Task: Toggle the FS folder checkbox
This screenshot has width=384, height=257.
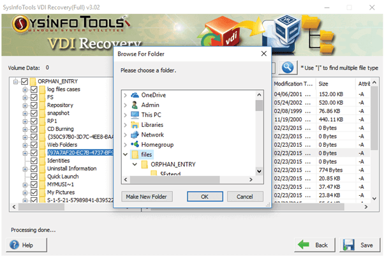Action: click(34, 97)
